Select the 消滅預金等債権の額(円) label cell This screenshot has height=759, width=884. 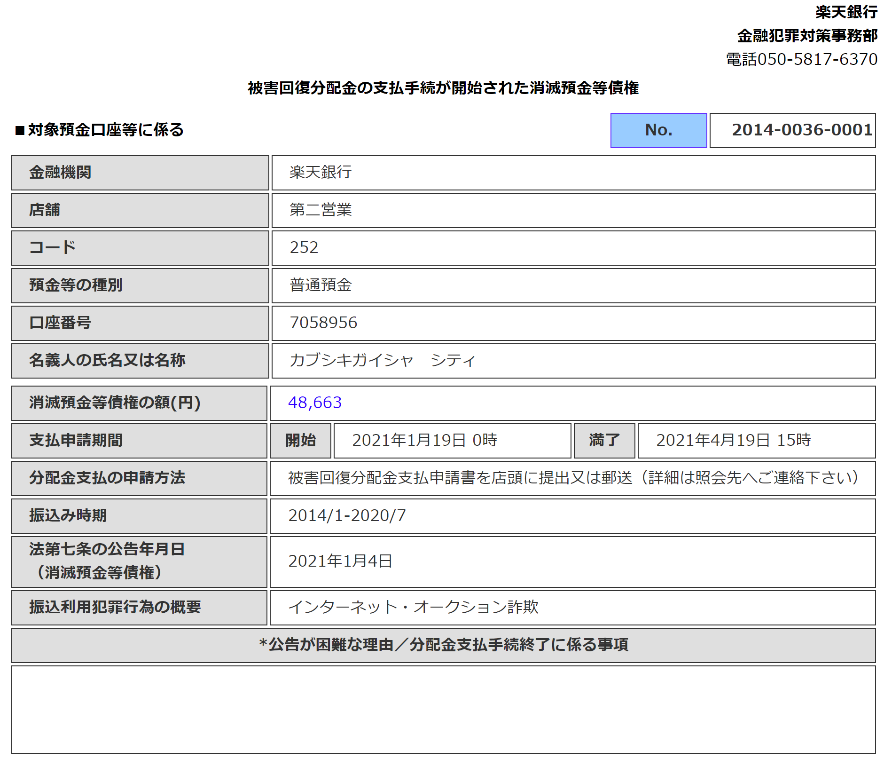139,403
